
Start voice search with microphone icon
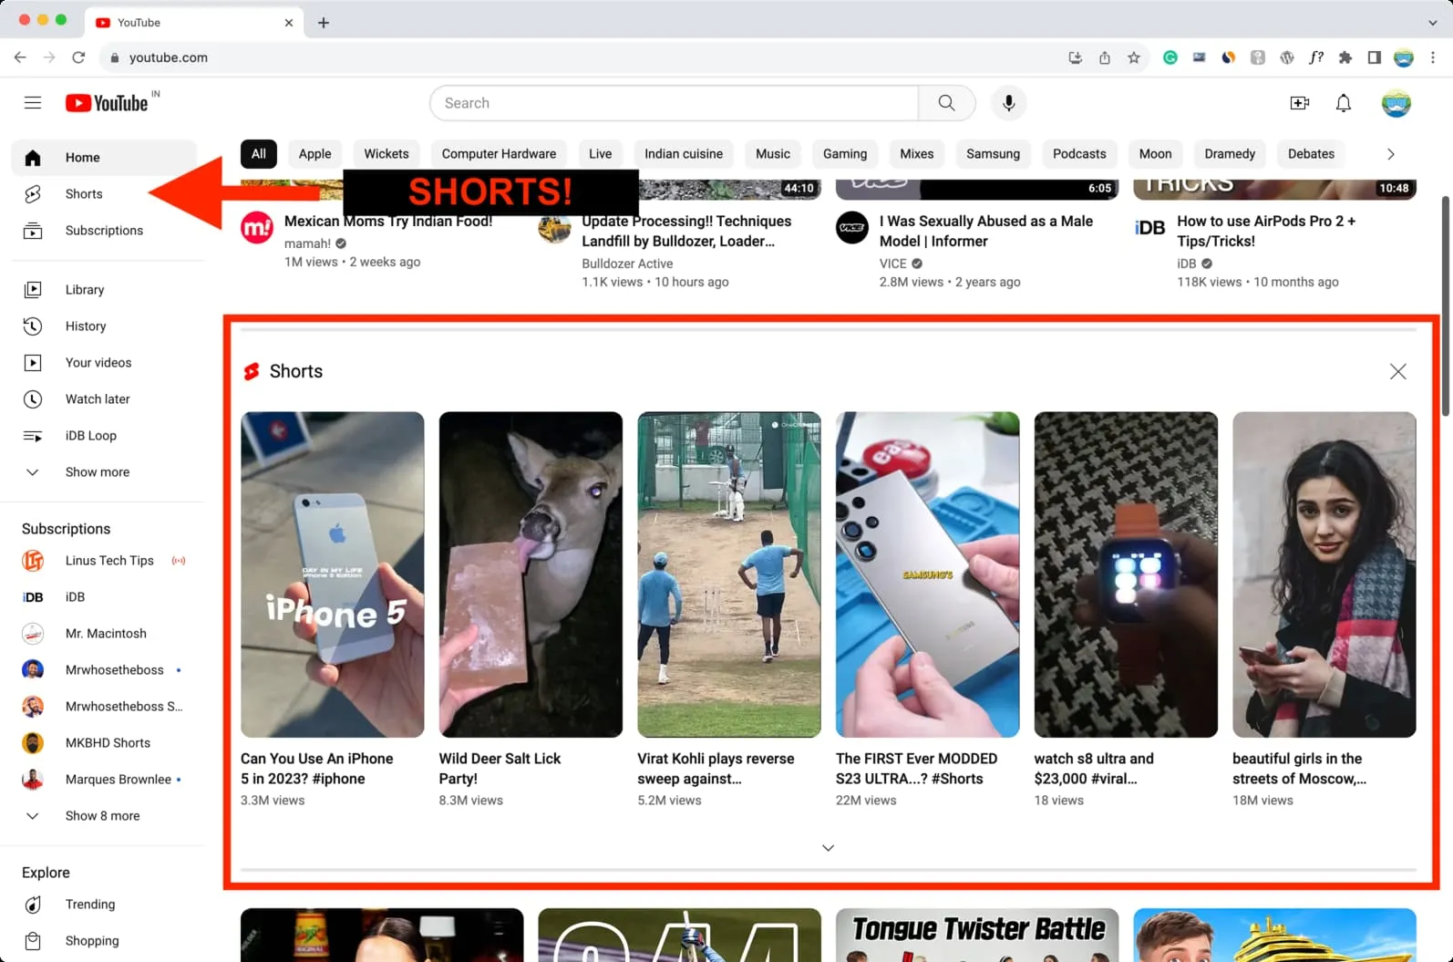pyautogui.click(x=1009, y=103)
